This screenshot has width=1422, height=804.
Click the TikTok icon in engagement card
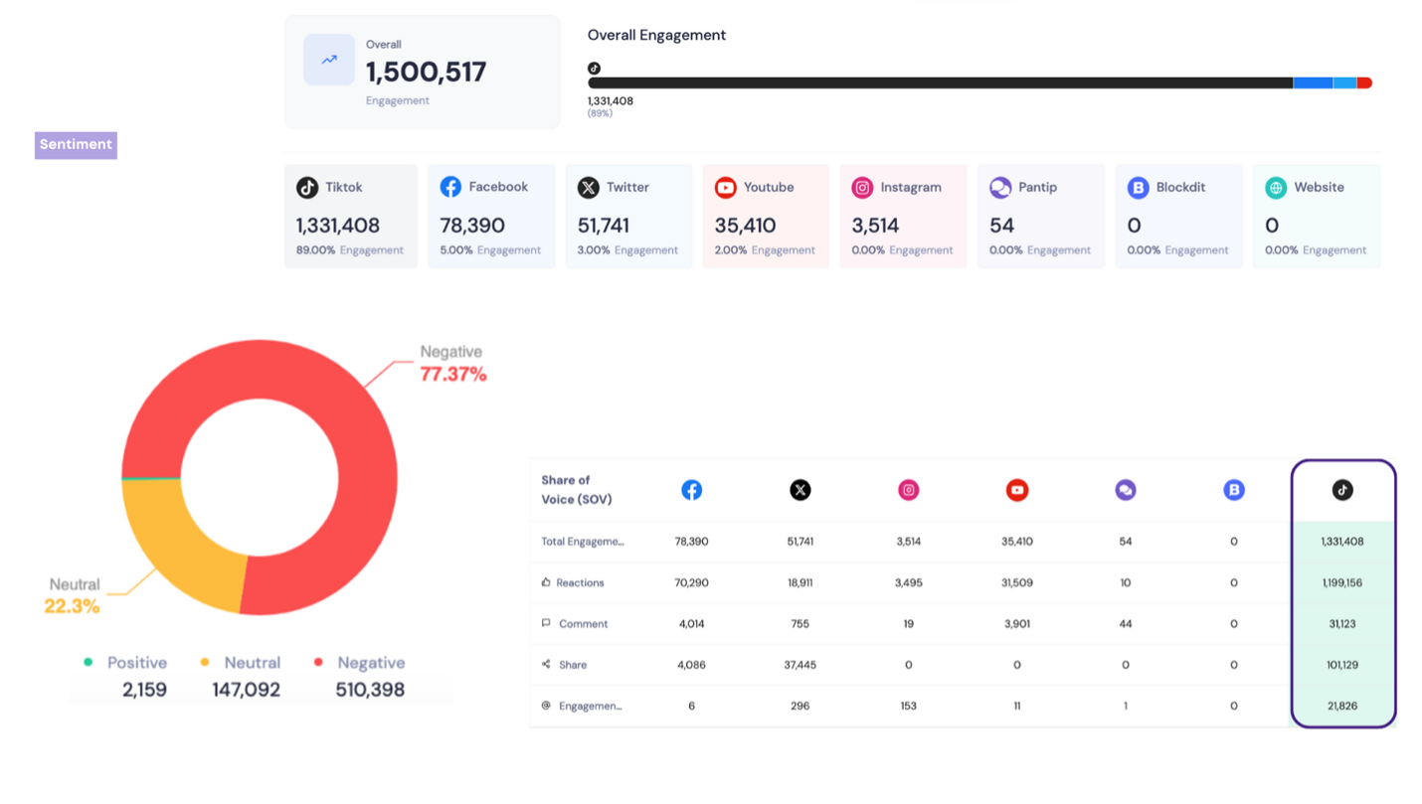pos(307,187)
